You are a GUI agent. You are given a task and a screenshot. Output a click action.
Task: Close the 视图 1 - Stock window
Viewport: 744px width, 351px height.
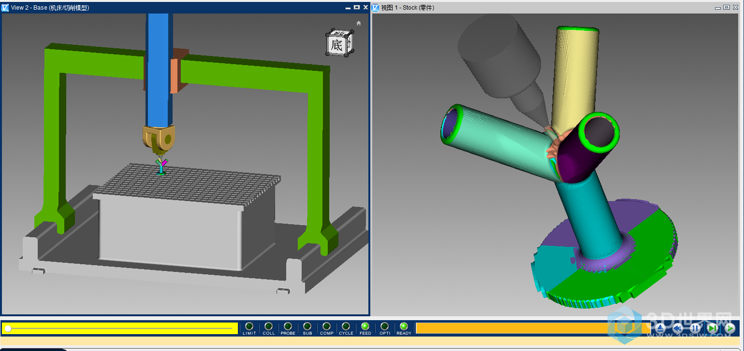pyautogui.click(x=735, y=8)
